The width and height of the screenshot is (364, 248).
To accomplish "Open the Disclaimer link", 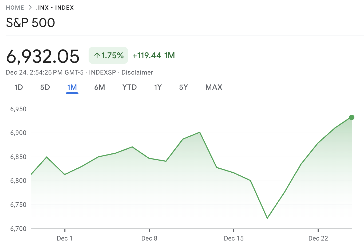I will pyautogui.click(x=137, y=72).
